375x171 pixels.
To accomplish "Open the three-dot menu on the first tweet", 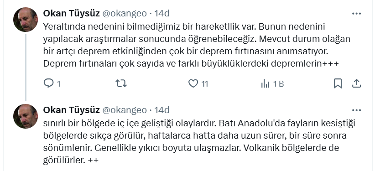I will [x=356, y=14].
